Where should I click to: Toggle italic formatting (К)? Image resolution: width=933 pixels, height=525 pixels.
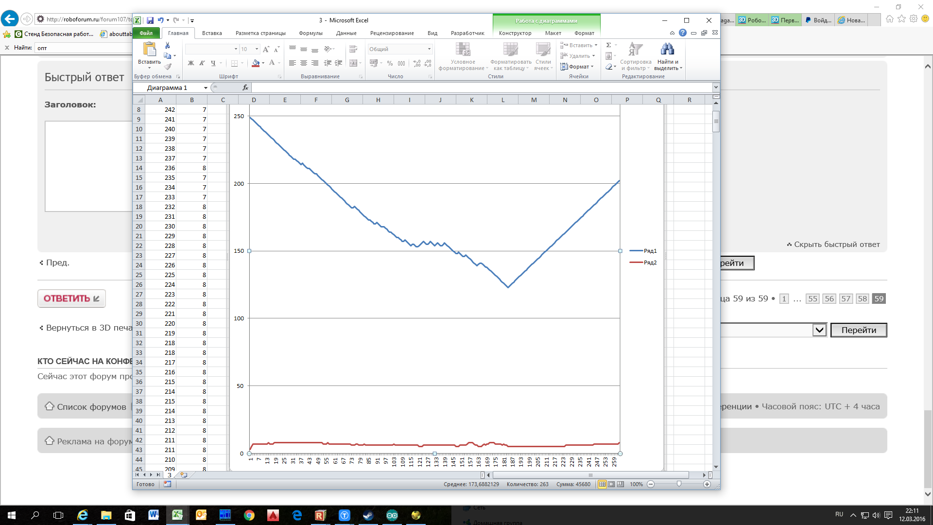click(202, 63)
